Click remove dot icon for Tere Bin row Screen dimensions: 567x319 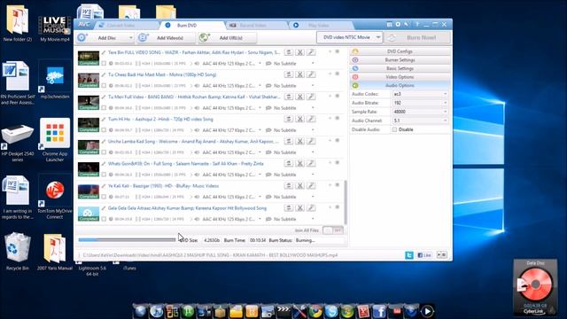tap(337, 51)
